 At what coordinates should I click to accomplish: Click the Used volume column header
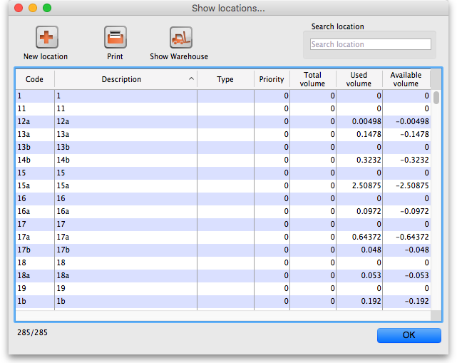[x=359, y=79]
